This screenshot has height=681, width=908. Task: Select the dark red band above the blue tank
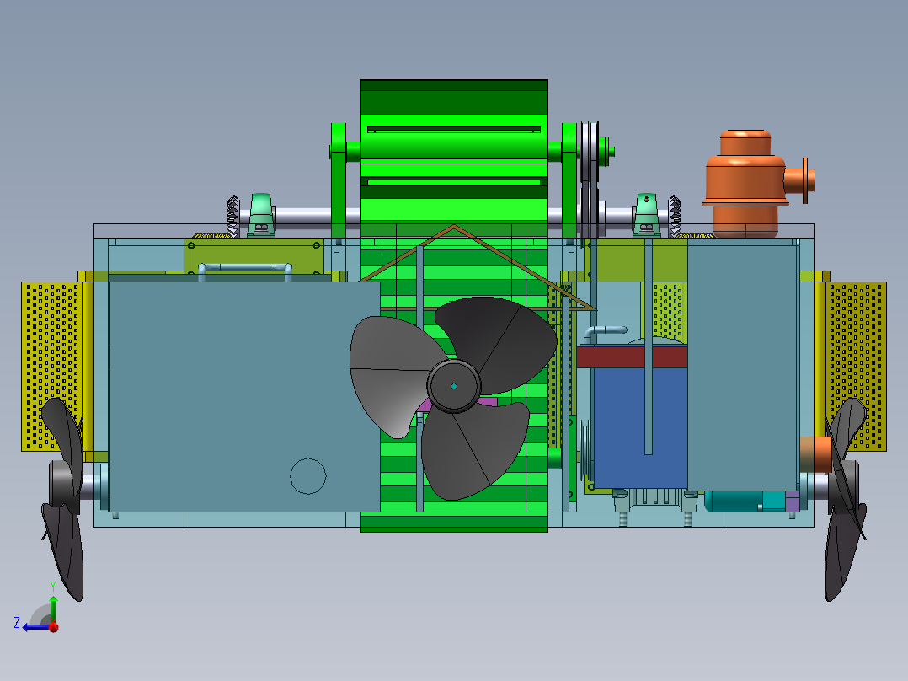[632, 357]
